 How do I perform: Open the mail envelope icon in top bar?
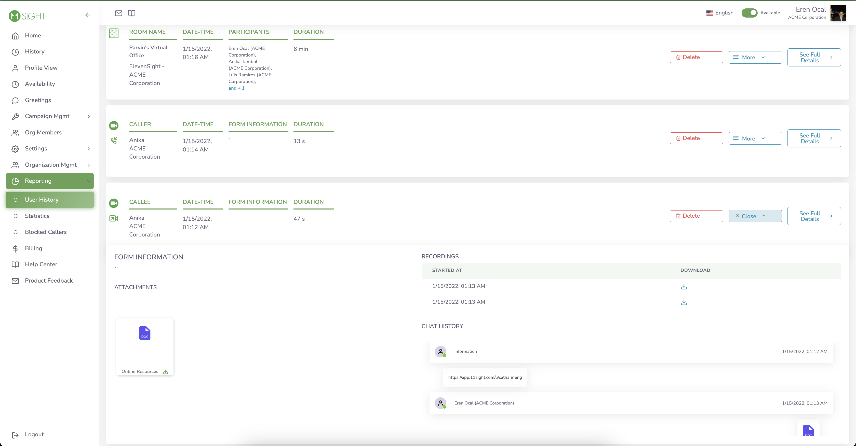(119, 13)
